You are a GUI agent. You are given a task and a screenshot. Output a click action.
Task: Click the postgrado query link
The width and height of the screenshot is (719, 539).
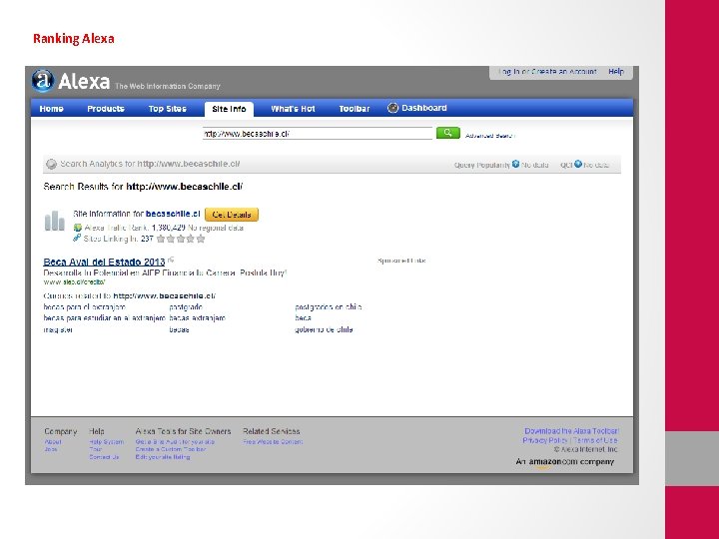(186, 307)
